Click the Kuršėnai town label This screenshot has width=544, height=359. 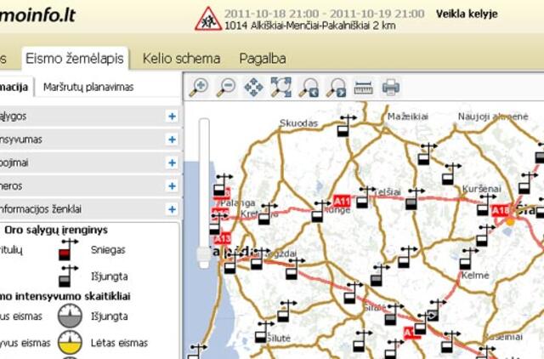click(x=482, y=189)
